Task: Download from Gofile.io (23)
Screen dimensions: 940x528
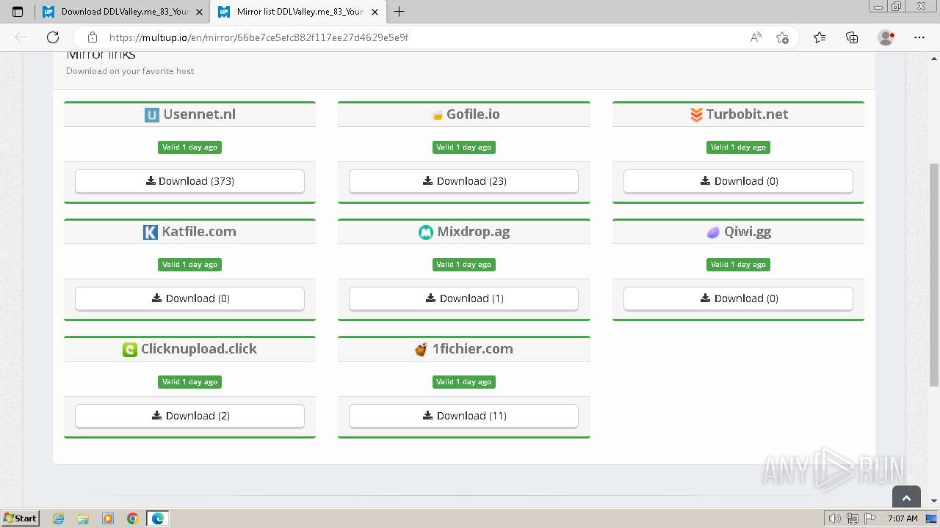Action: click(x=463, y=181)
